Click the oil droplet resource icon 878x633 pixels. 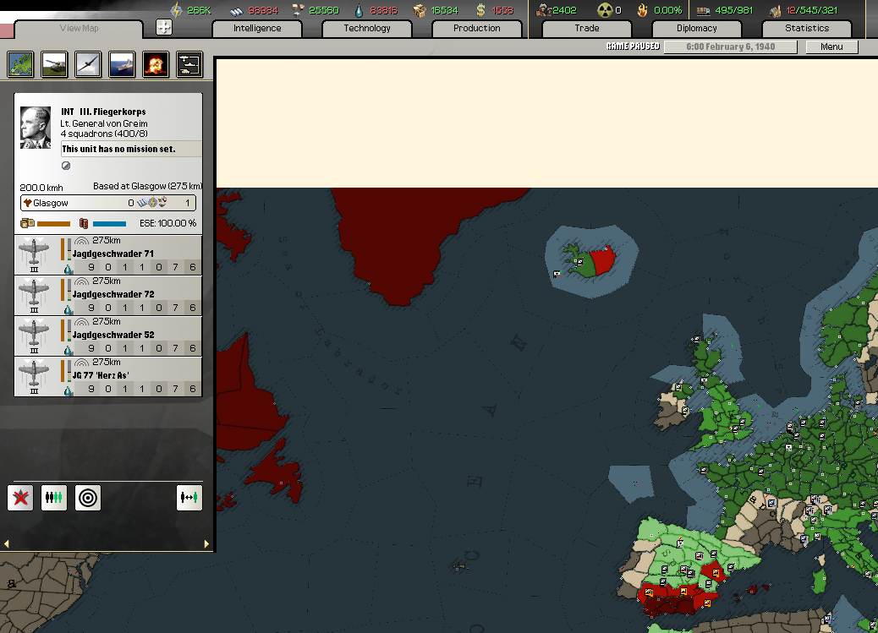click(359, 10)
